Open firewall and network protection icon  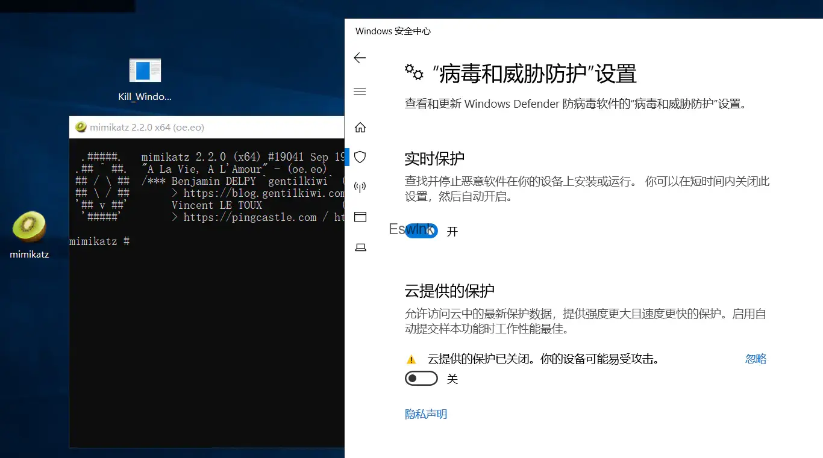click(x=360, y=187)
